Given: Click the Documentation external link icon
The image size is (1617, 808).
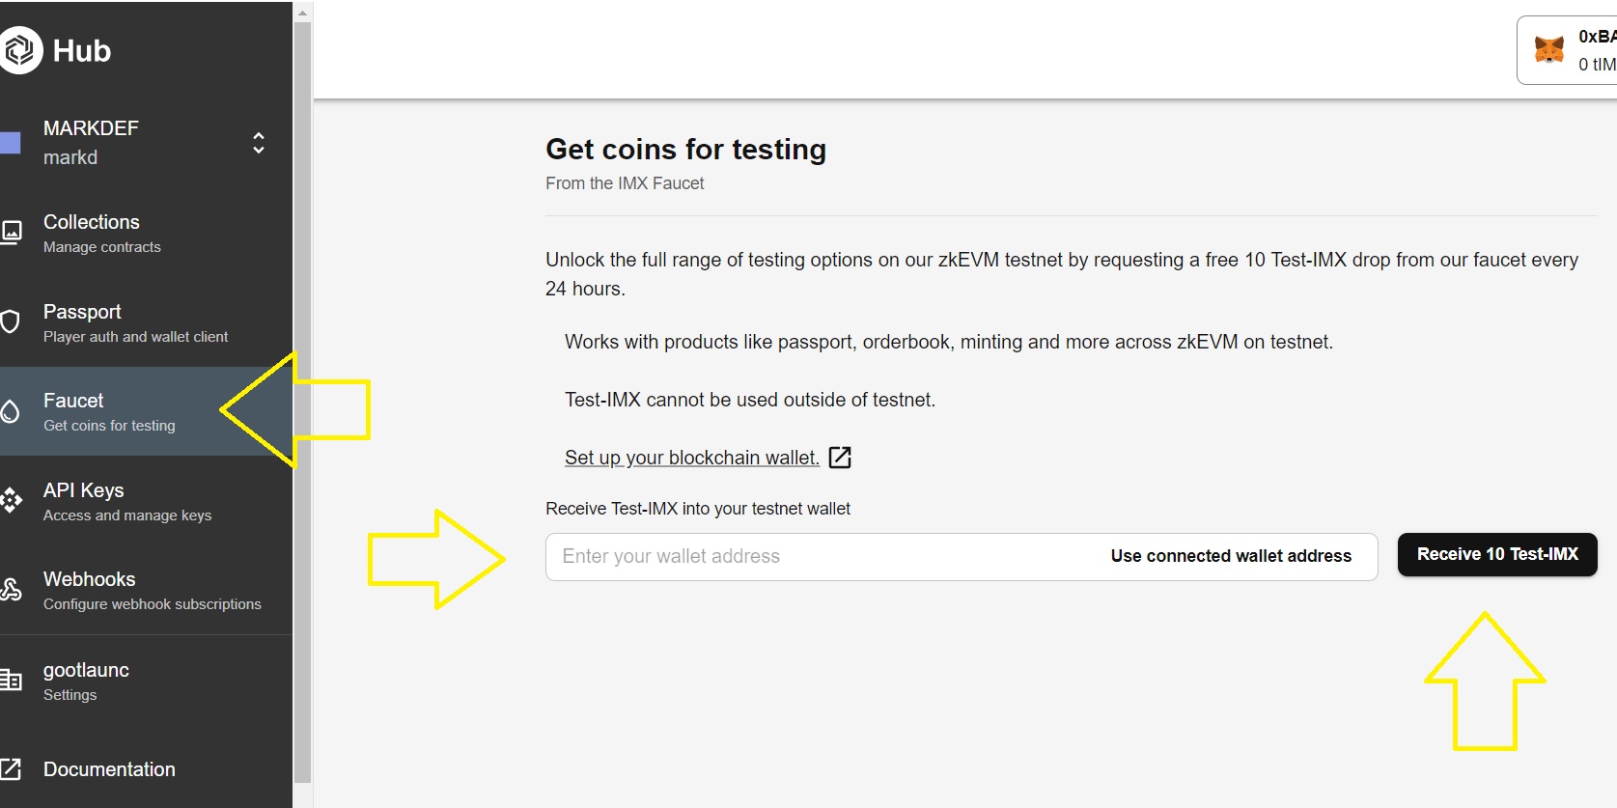Looking at the screenshot, I should [x=10, y=769].
